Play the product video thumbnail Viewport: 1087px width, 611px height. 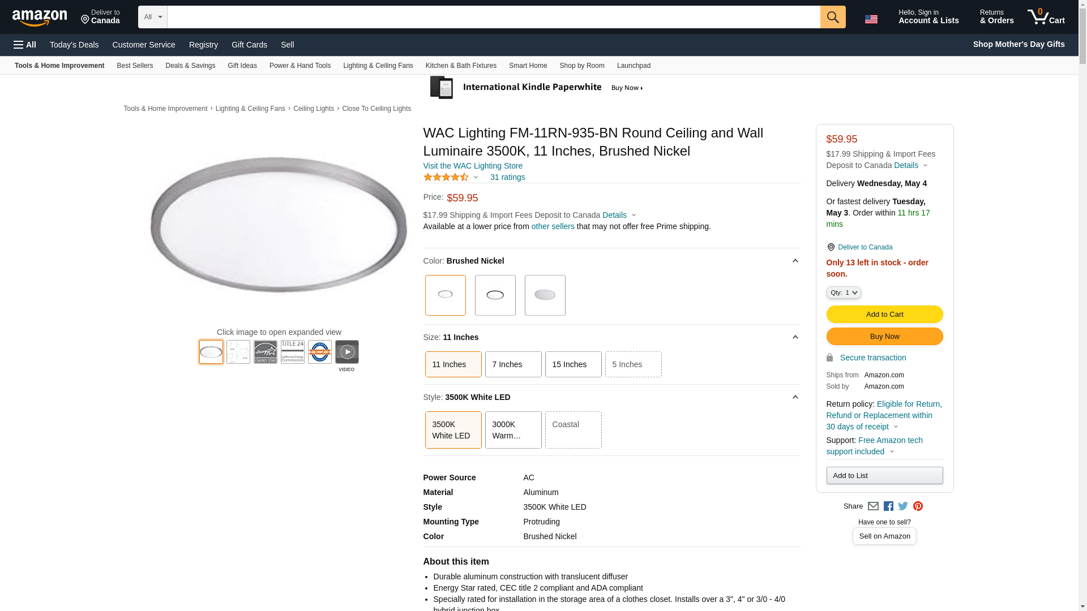346,352
